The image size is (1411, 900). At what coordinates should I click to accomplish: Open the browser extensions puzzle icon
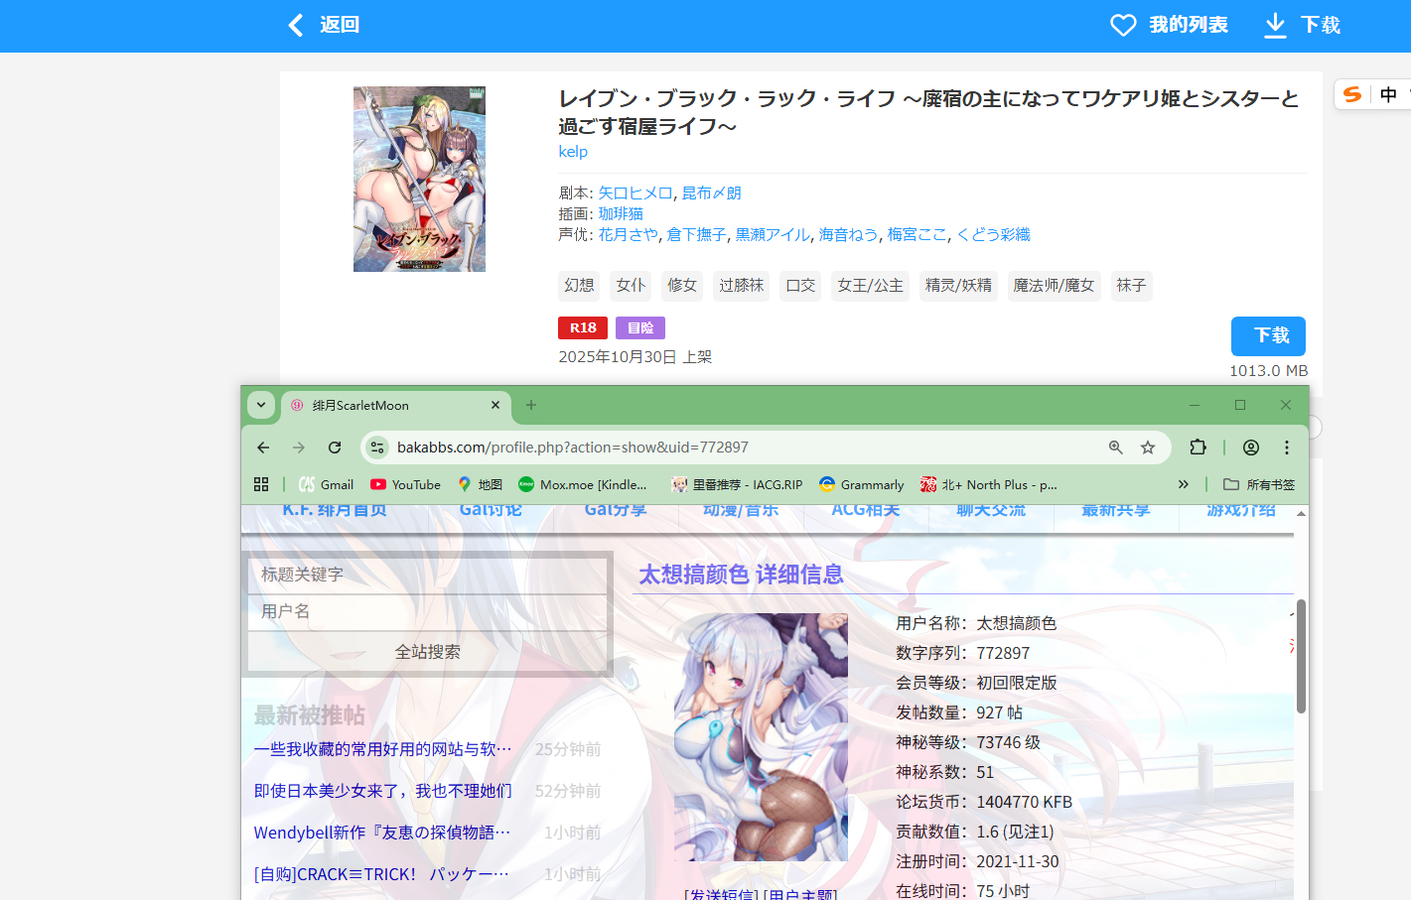click(1198, 448)
